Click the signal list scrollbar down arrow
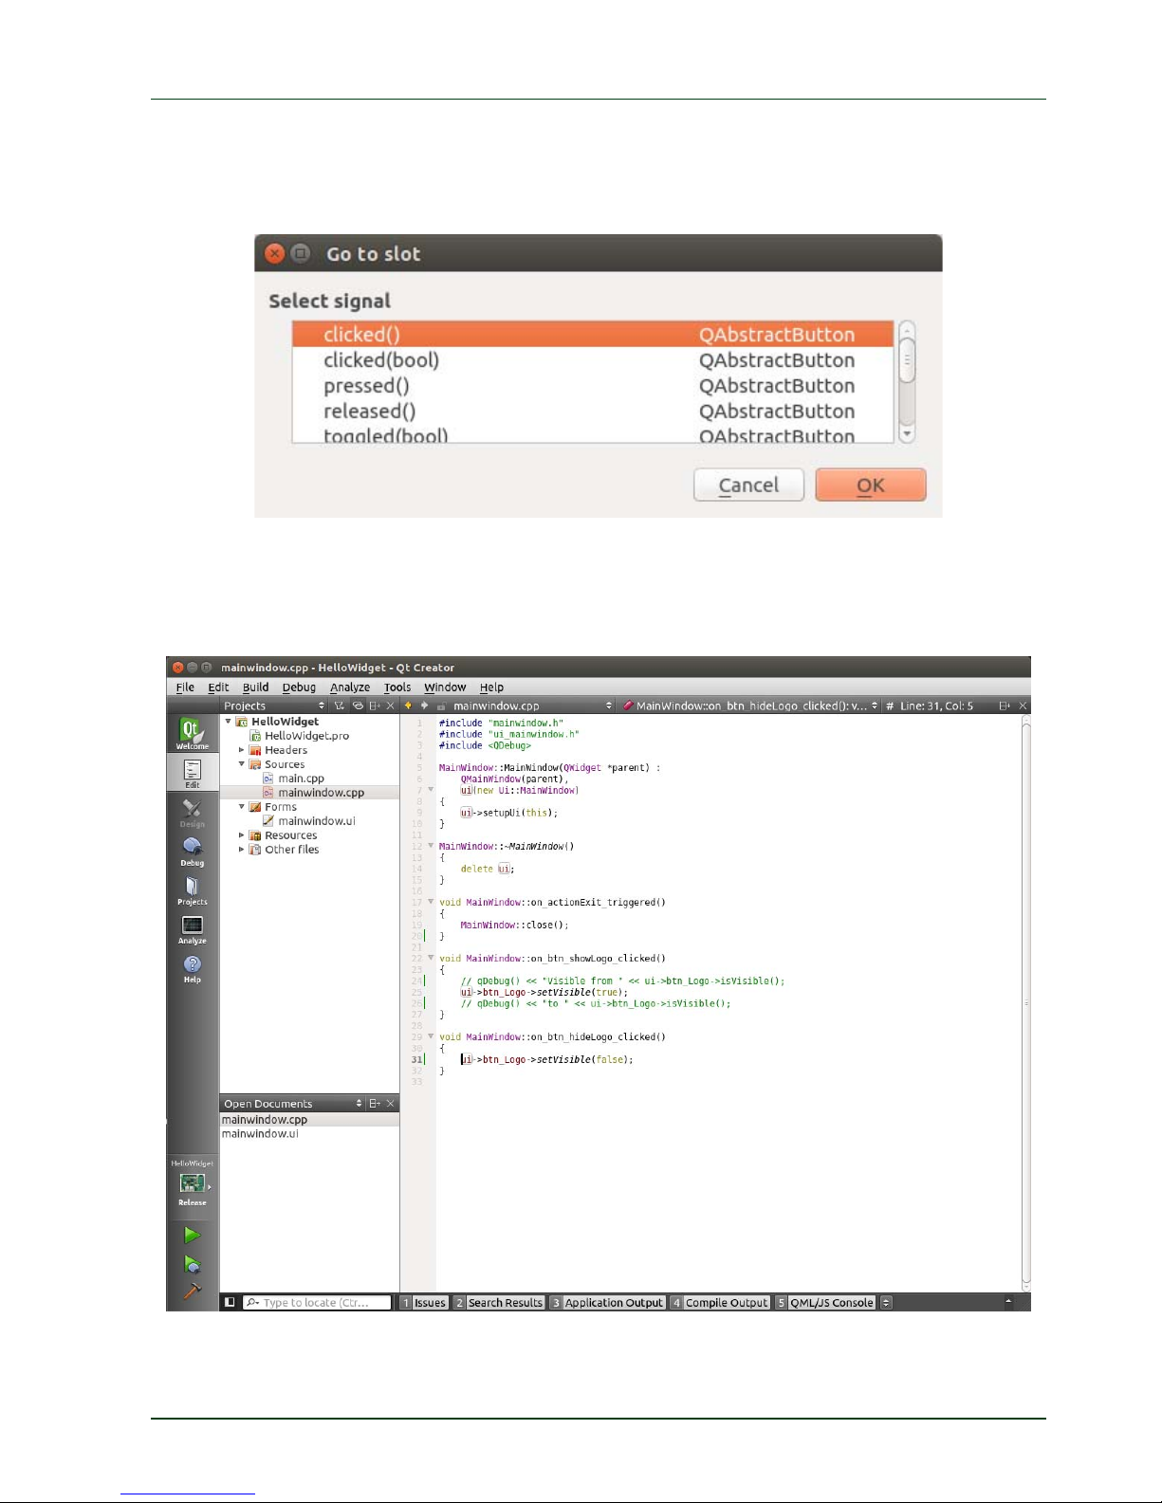 tap(907, 433)
